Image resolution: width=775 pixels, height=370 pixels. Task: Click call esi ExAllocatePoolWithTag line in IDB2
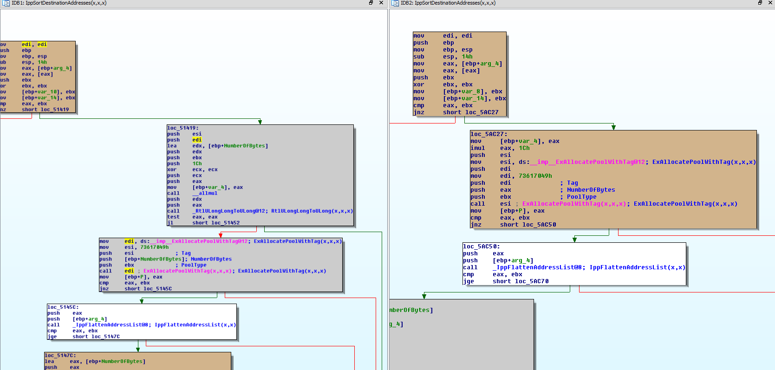pos(604,204)
